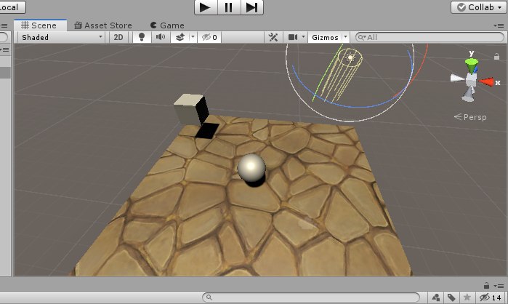The width and height of the screenshot is (508, 304).
Task: Click the white left gizmo cone
Action: (457, 78)
